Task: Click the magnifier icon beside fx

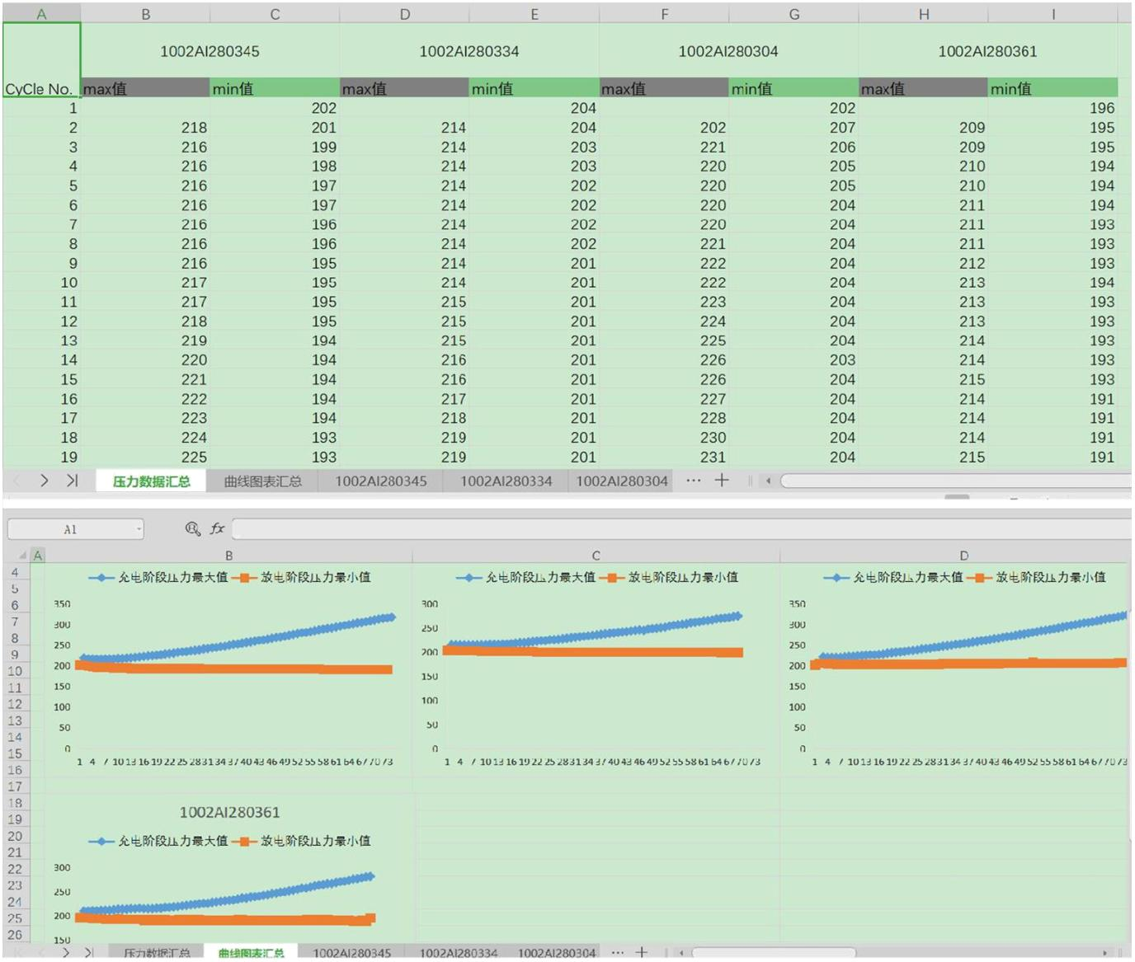Action: [192, 528]
